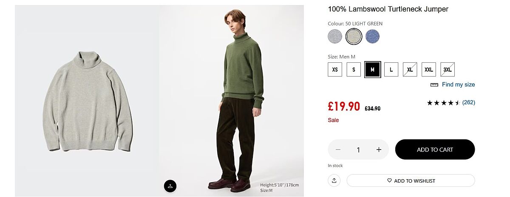
Task: Choose size L
Action: click(x=391, y=69)
